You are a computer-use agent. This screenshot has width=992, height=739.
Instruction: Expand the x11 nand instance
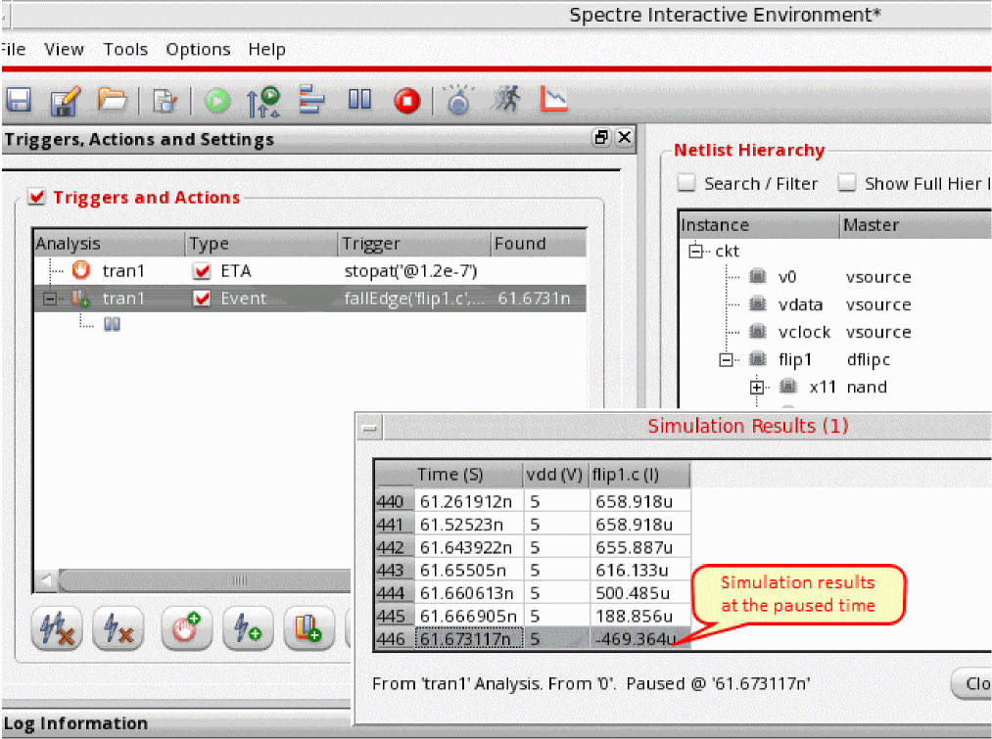point(756,388)
